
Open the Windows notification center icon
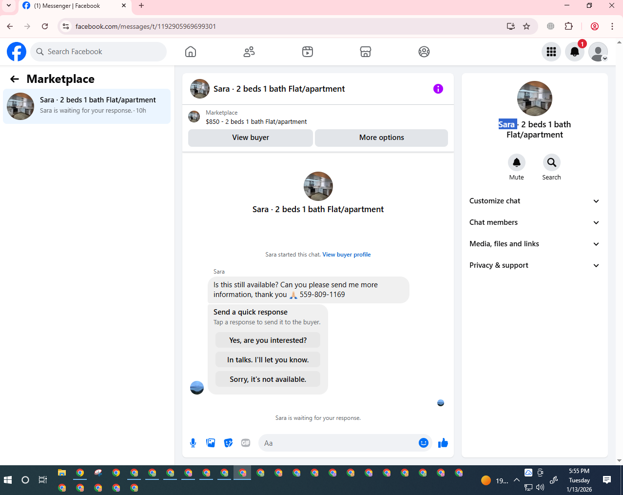point(607,480)
